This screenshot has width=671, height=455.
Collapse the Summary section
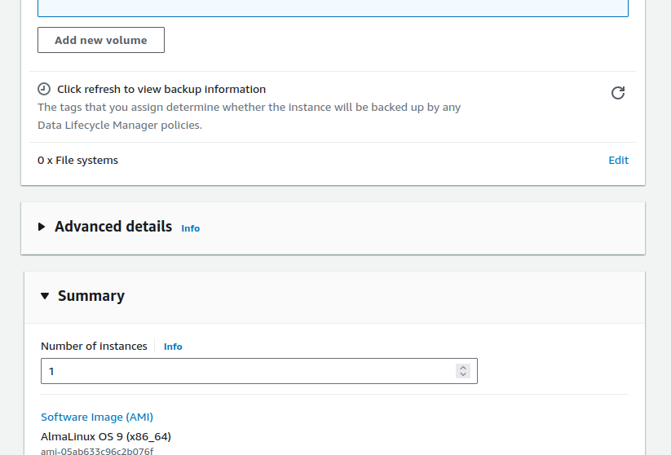[x=45, y=296]
